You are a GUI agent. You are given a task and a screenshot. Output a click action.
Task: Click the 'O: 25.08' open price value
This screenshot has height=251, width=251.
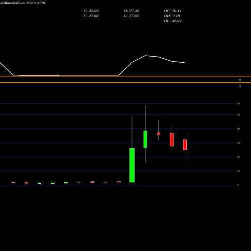click(91, 11)
